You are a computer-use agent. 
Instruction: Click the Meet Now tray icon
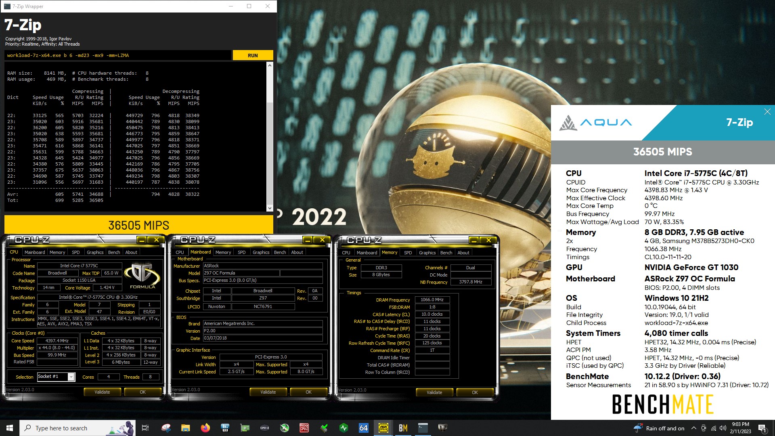point(704,428)
